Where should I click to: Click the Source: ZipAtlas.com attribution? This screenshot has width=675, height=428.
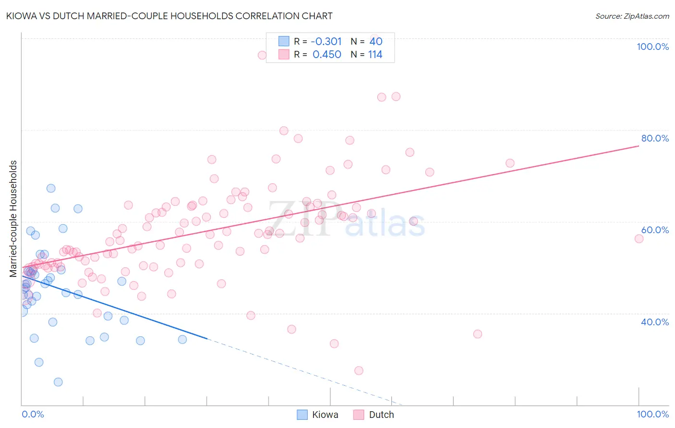pyautogui.click(x=632, y=16)
